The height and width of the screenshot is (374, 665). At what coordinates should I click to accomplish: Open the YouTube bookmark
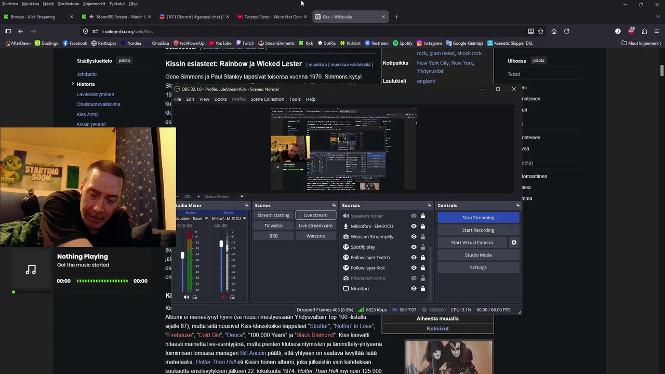(220, 43)
